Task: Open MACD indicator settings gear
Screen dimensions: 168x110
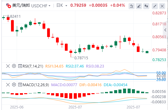Action: point(14,85)
